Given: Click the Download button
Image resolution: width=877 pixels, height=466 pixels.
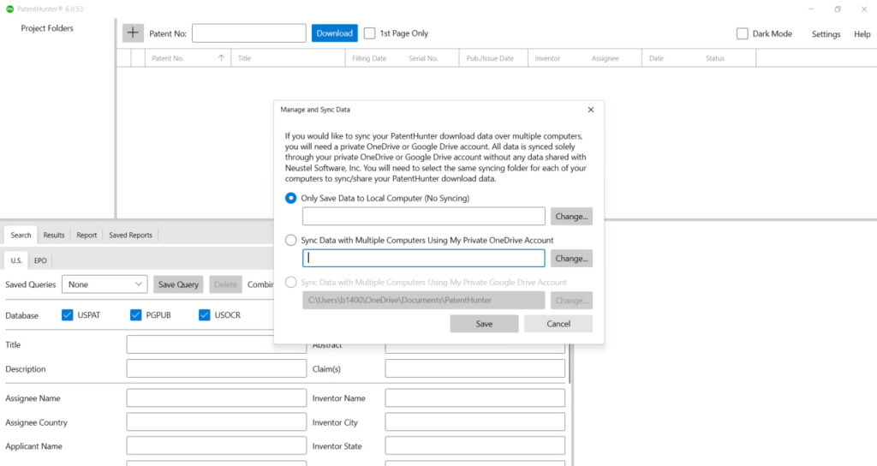Looking at the screenshot, I should 335,33.
